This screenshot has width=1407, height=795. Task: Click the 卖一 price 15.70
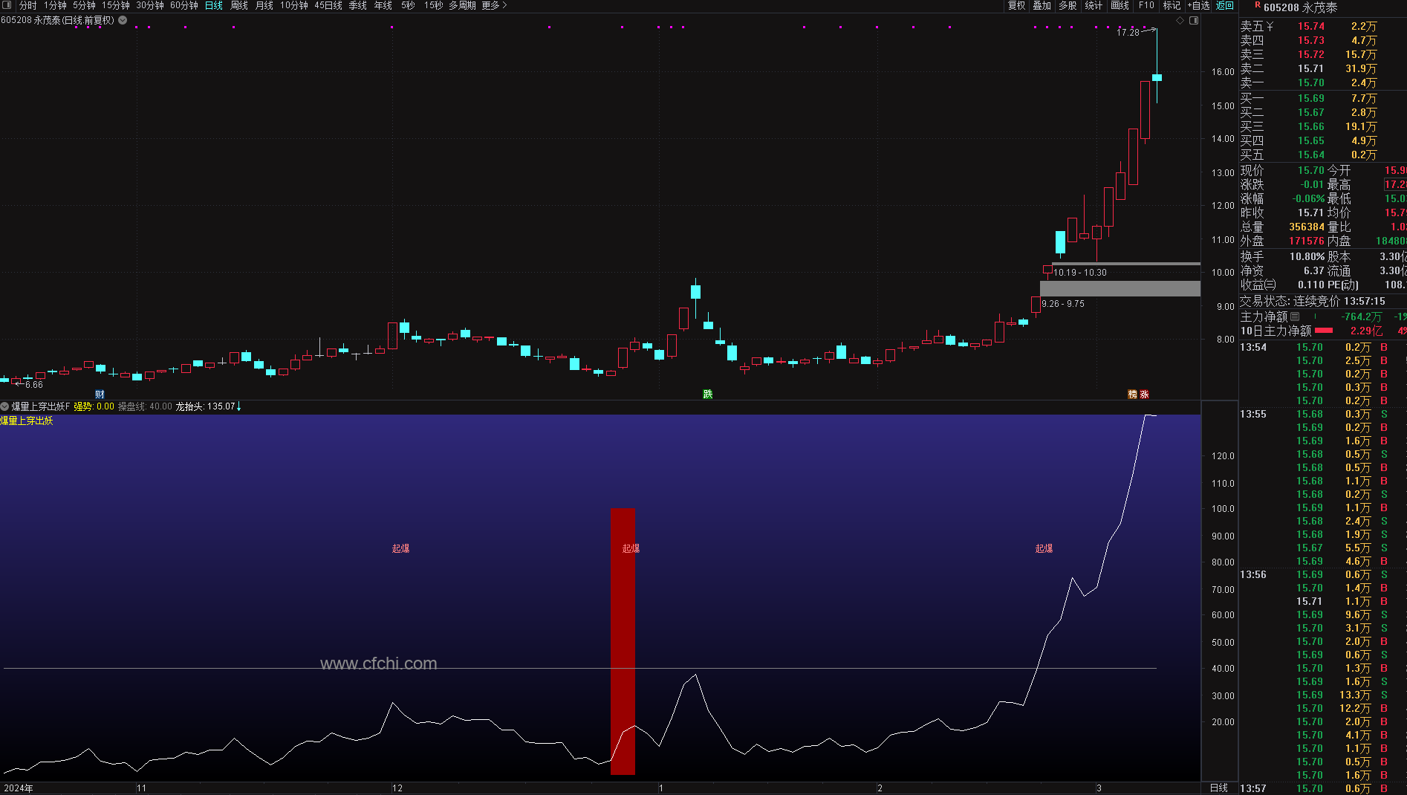(x=1311, y=83)
